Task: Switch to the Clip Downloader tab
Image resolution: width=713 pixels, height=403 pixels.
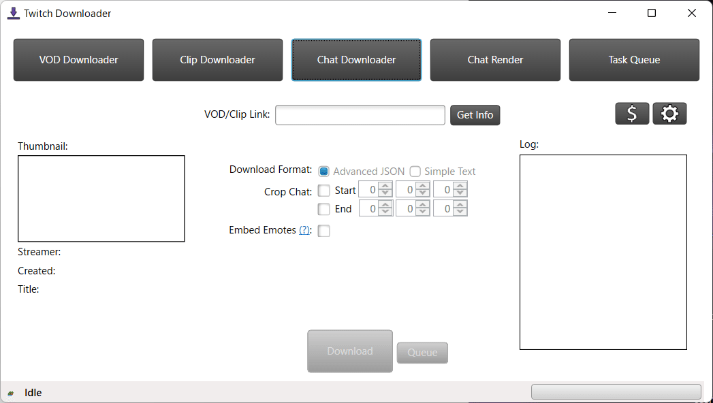Action: 217,60
